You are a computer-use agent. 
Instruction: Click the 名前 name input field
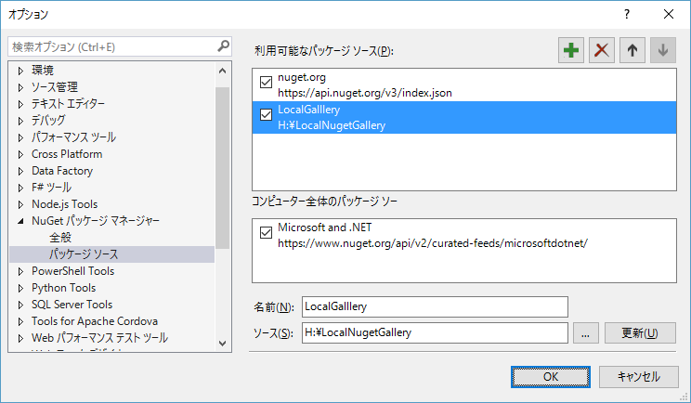[435, 306]
